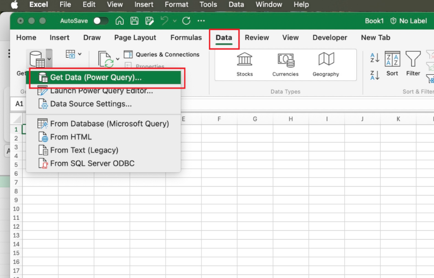
Task: Select the From HTML menu option
Action: [103, 137]
